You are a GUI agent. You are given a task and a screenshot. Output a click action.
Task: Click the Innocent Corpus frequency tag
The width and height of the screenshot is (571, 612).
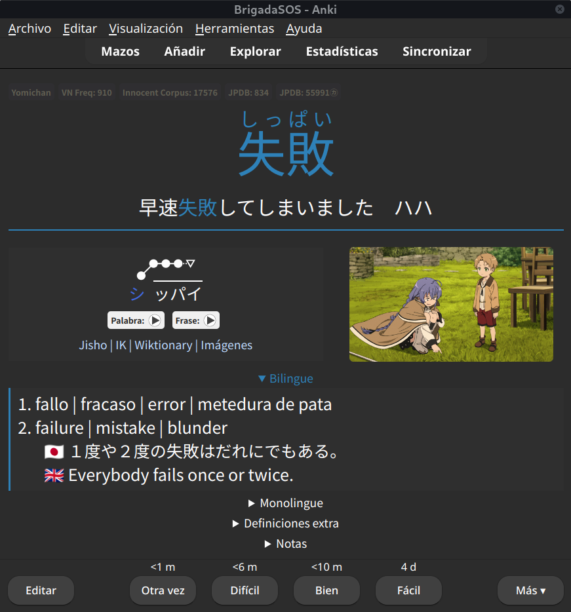[x=170, y=92]
